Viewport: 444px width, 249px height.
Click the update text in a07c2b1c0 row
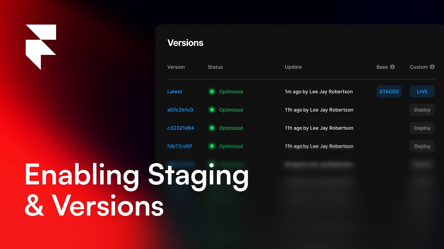319,110
